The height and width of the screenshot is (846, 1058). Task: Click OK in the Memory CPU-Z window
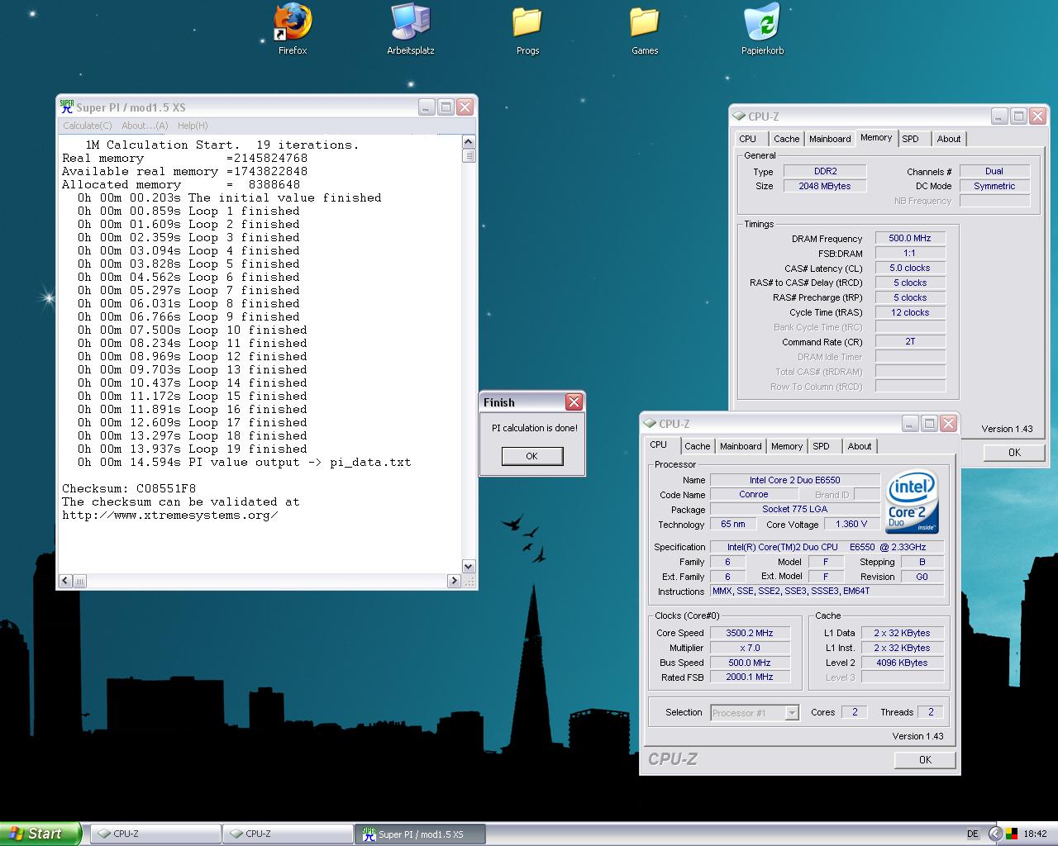coord(1014,452)
